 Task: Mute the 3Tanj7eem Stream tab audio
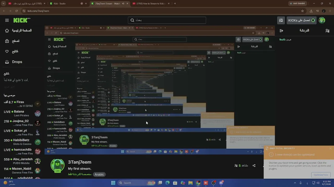(123, 4)
